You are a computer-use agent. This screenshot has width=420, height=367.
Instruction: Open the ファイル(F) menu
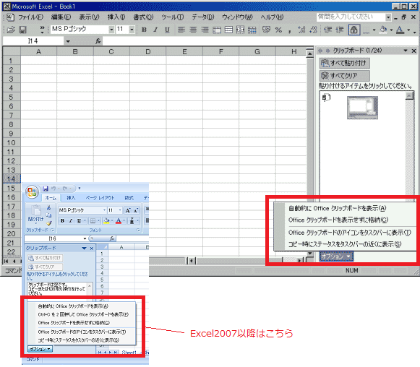pos(30,17)
